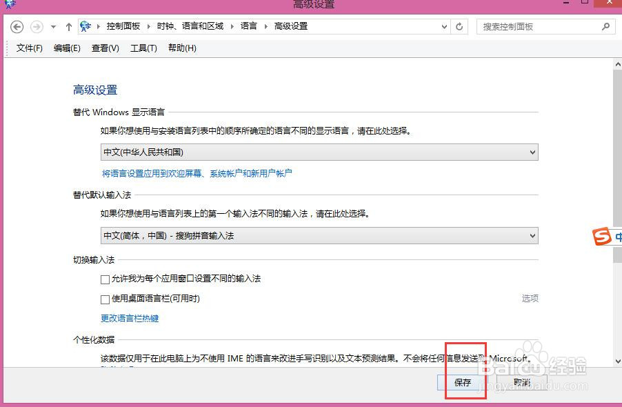Click the 取消 button
This screenshot has height=407, width=622.
pos(521,383)
